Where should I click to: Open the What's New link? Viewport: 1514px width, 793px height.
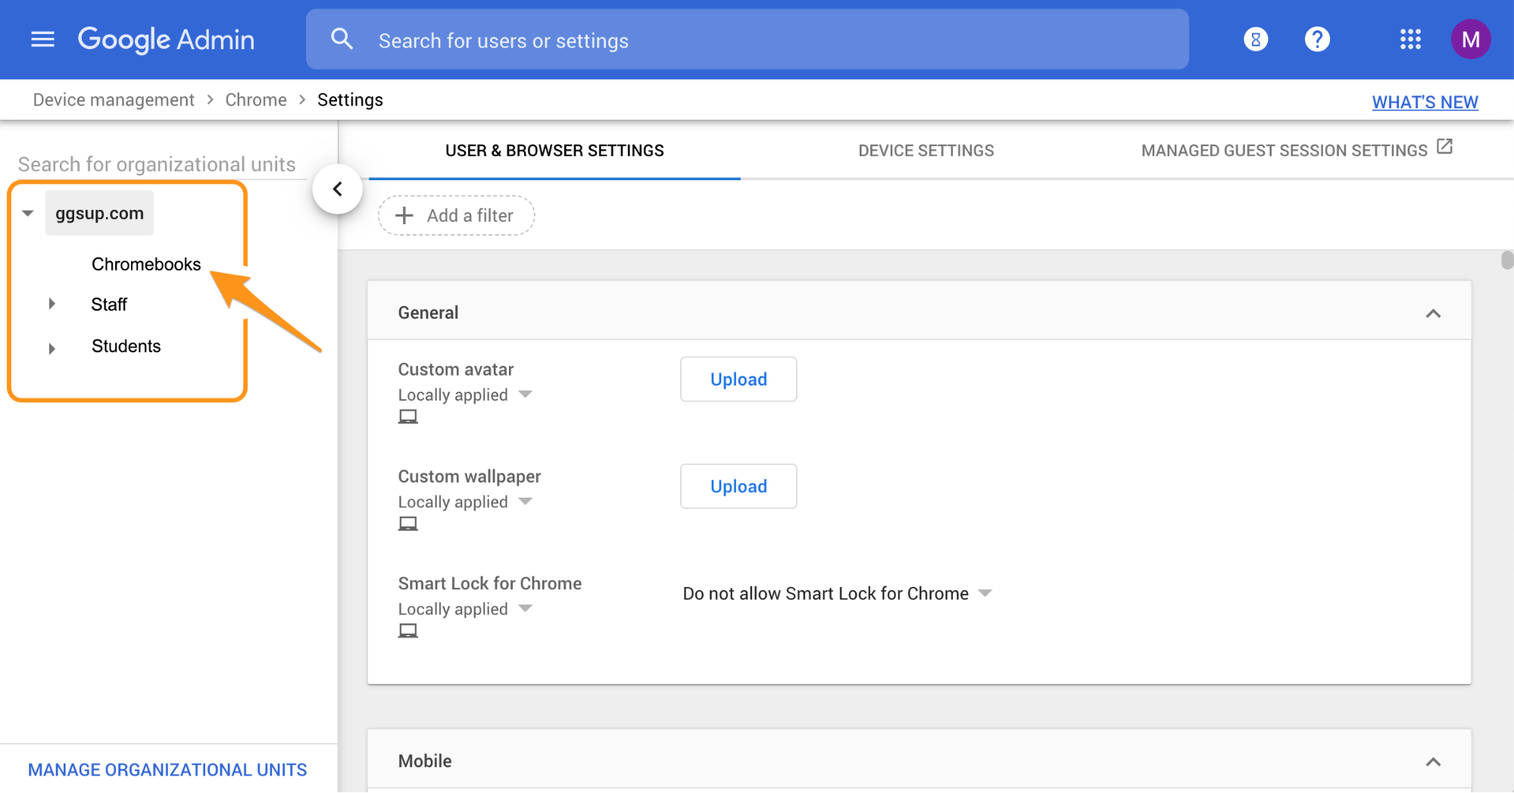point(1425,102)
